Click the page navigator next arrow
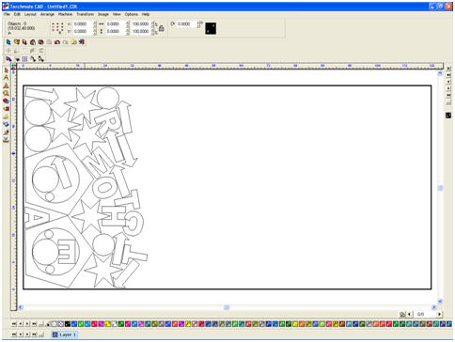This screenshot has width=455, height=342. (x=439, y=314)
